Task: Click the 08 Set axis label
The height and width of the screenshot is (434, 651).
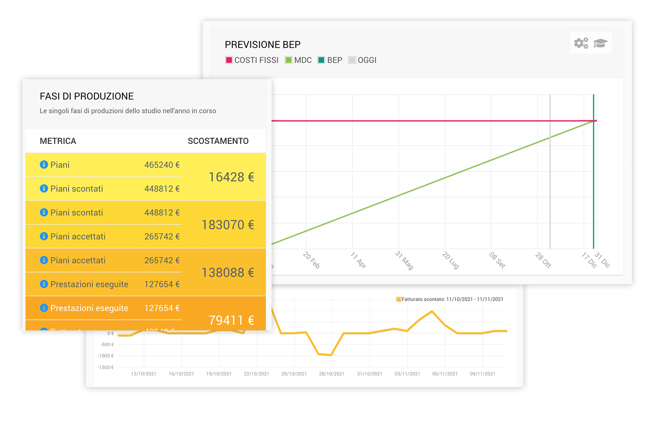Action: point(497,260)
